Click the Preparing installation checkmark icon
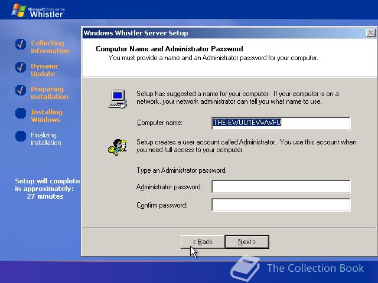Screen dimensions: 378x283 click(x=21, y=90)
